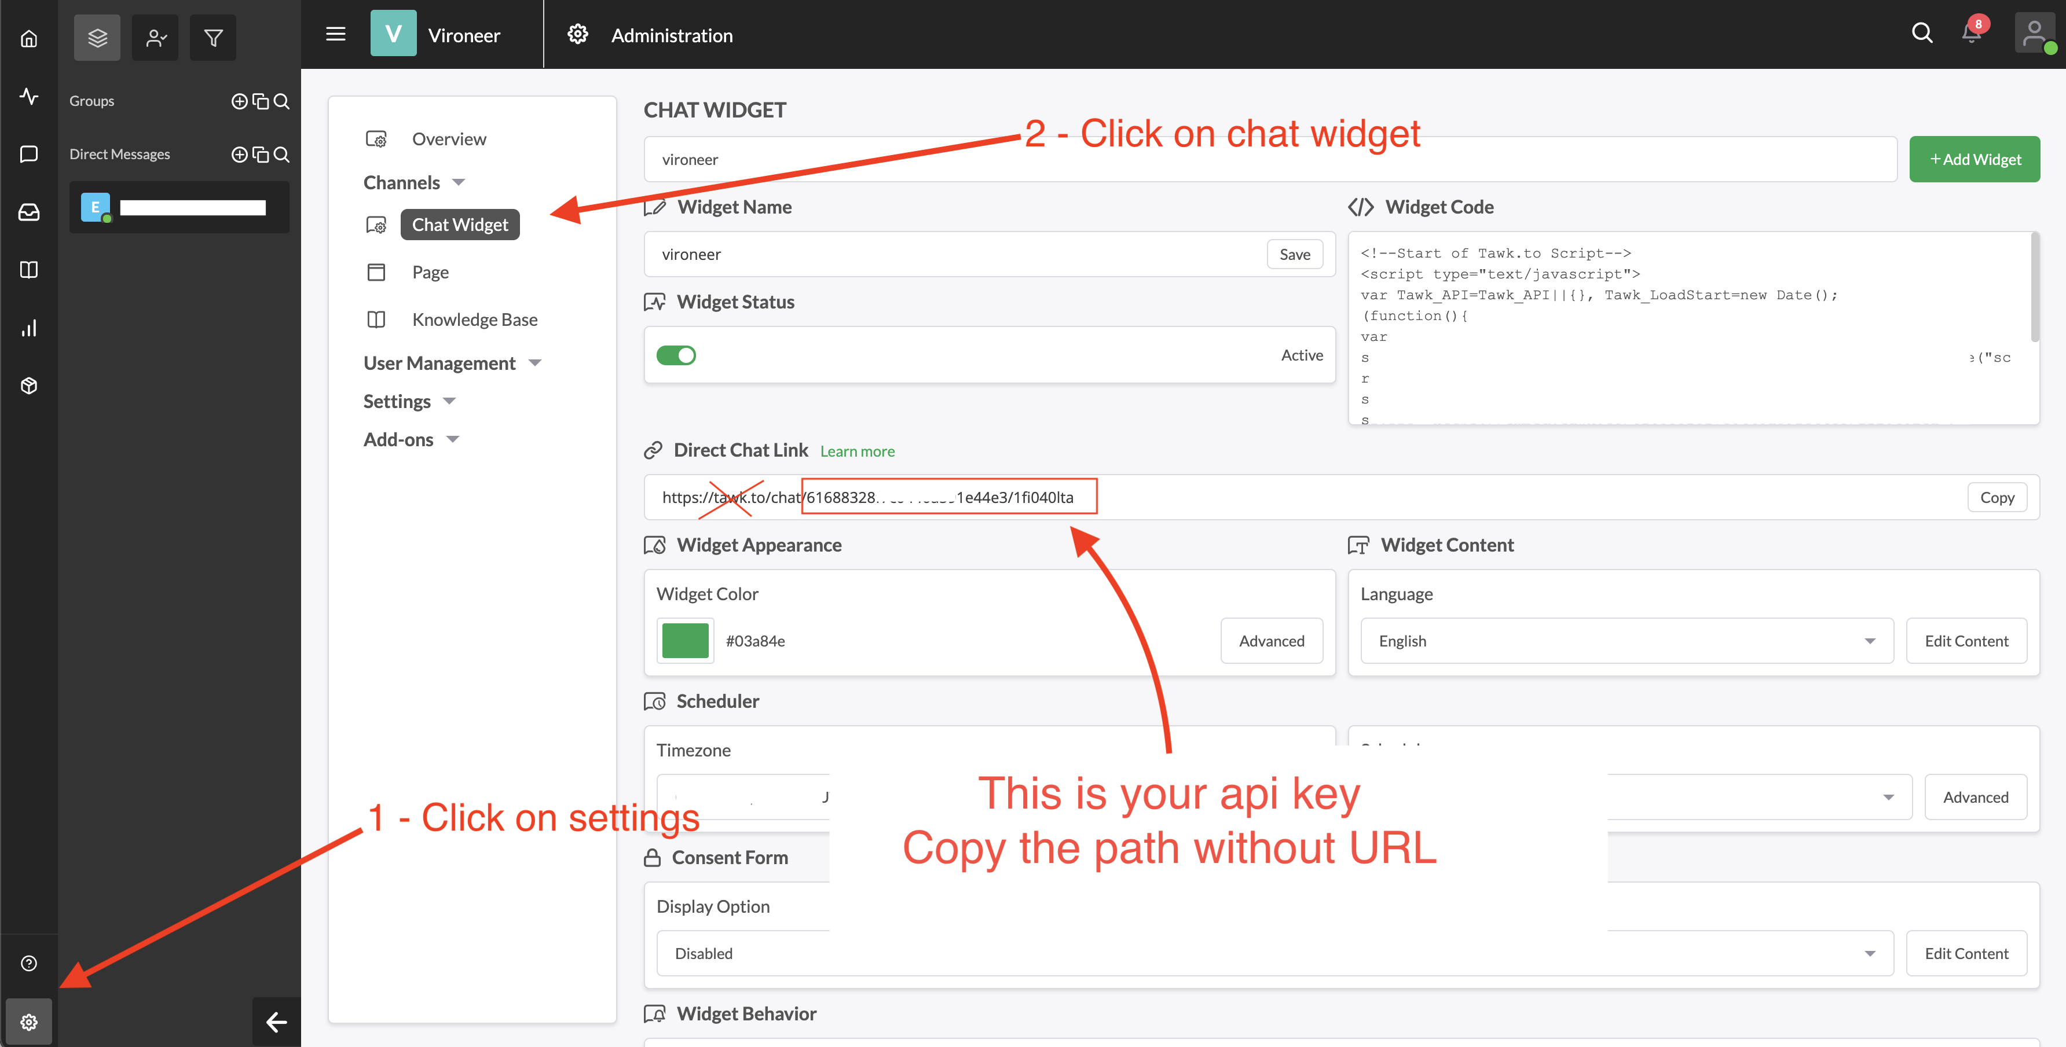2066x1047 pixels.
Task: Click the filter funnel icon
Action: [213, 38]
